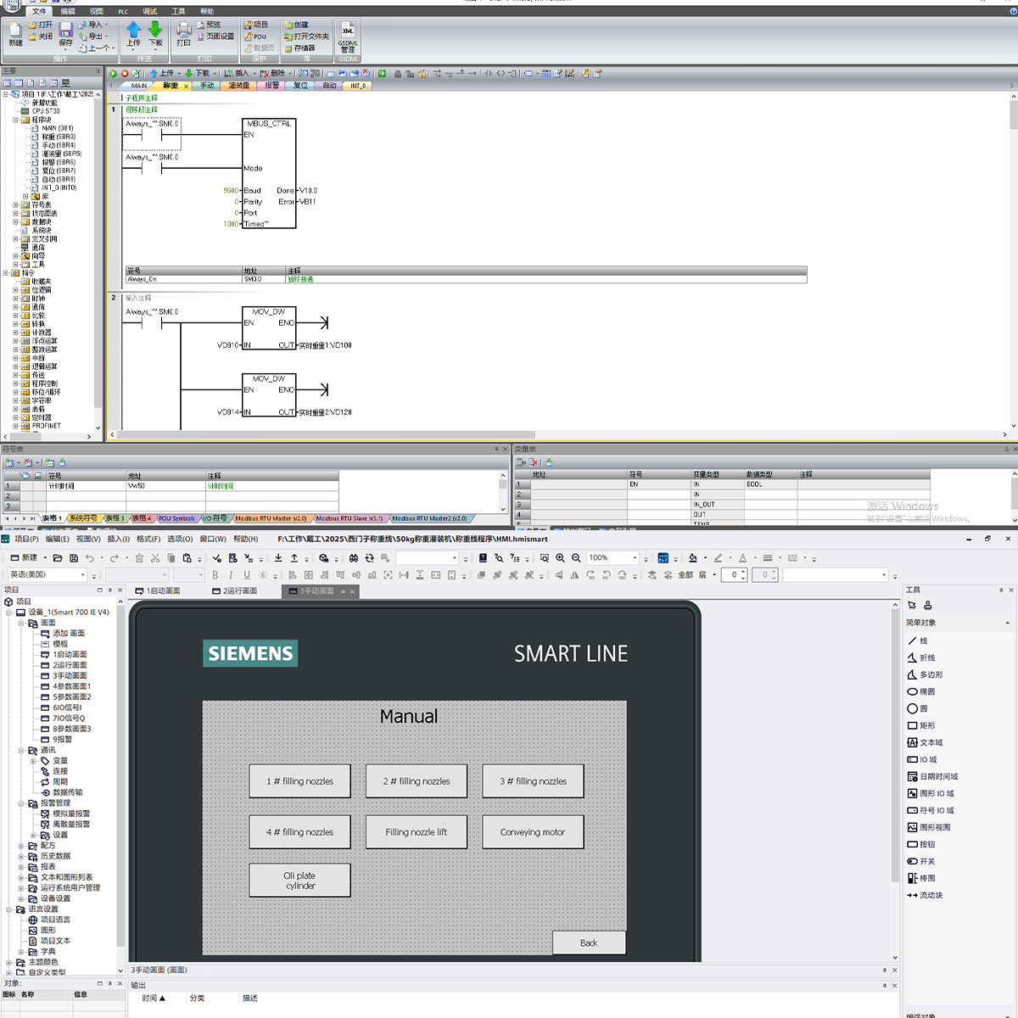Click the 3 # filling nozzles button
This screenshot has height=1018, width=1018.
point(534,781)
